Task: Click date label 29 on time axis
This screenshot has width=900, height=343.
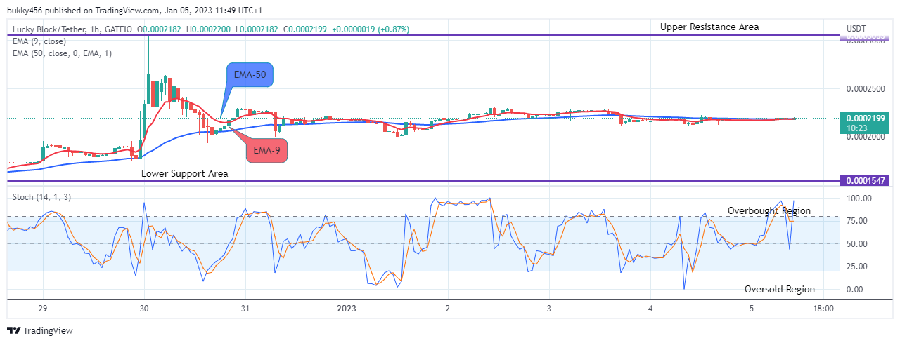Action: click(x=42, y=309)
